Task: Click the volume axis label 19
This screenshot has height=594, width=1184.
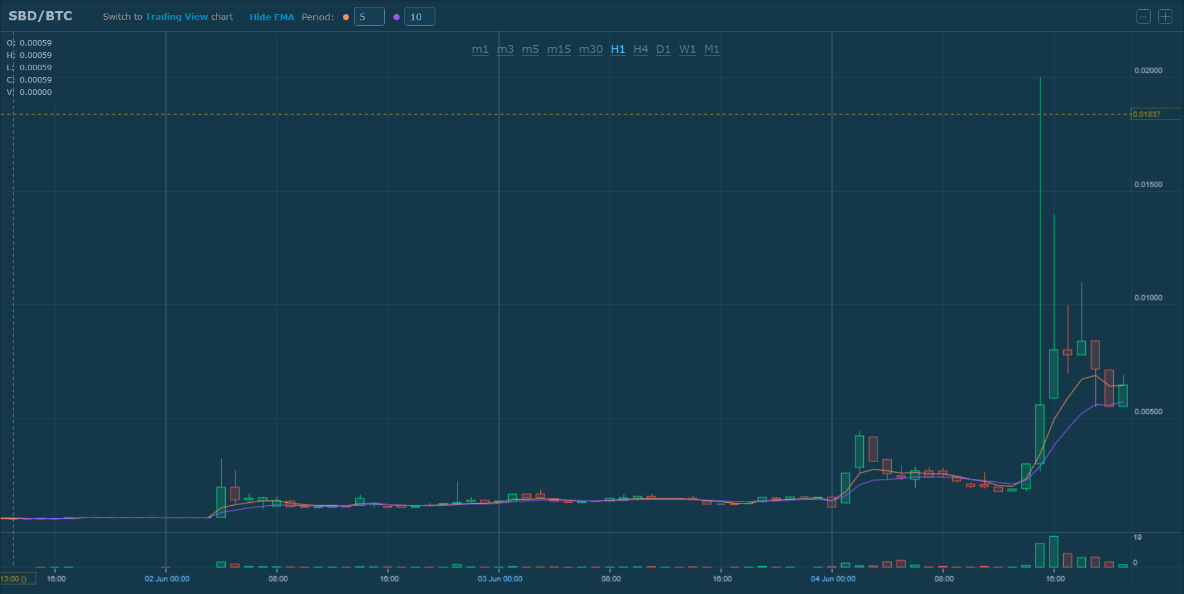Action: pyautogui.click(x=1138, y=537)
